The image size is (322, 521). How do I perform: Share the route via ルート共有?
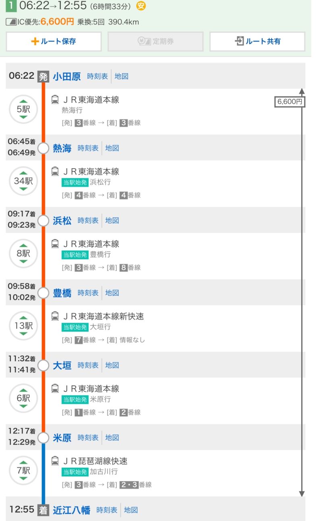[257, 41]
